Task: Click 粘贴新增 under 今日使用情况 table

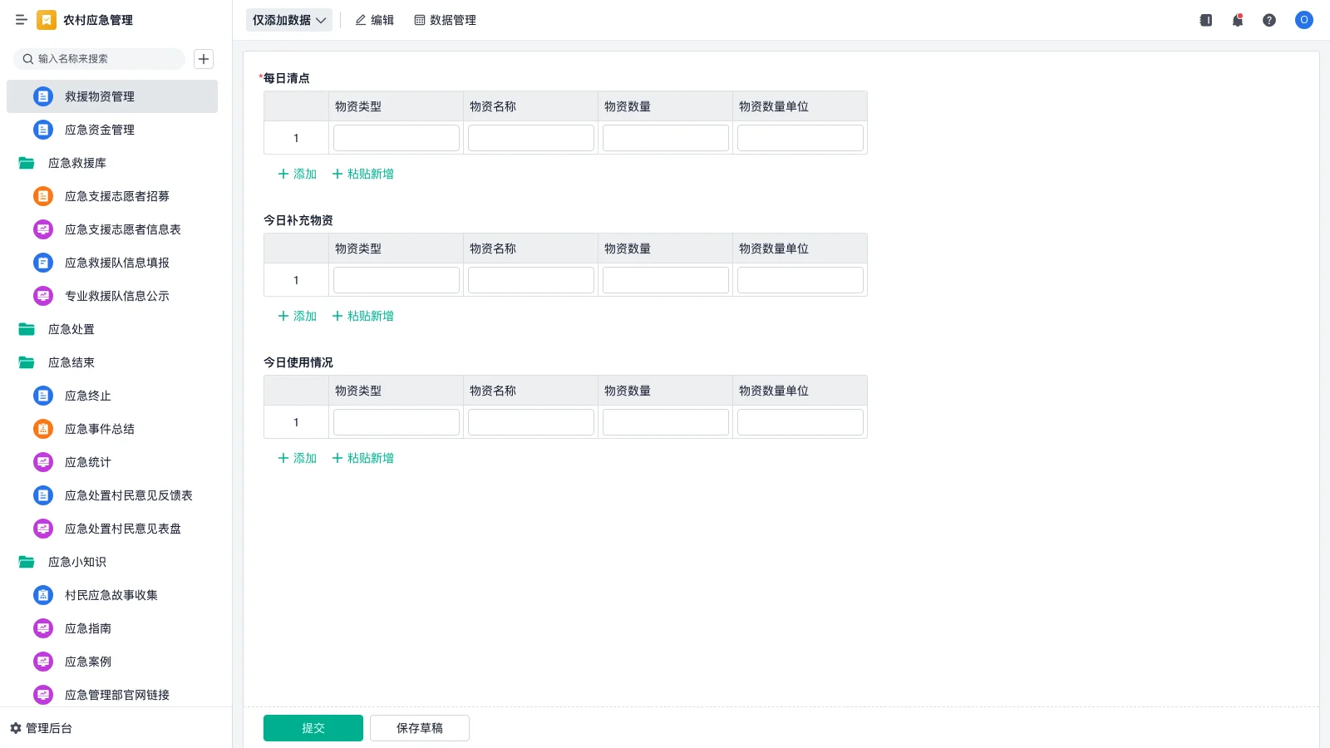Action: click(363, 458)
